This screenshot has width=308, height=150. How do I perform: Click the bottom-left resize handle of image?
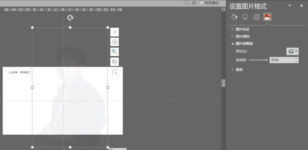33,147
